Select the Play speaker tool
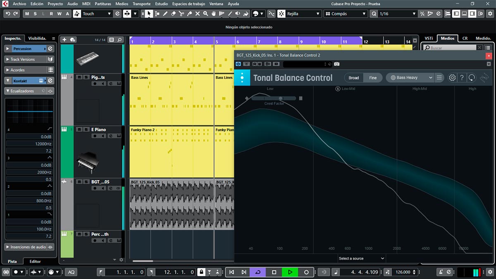Viewport: 496px width, 279px height. (x=238, y=14)
